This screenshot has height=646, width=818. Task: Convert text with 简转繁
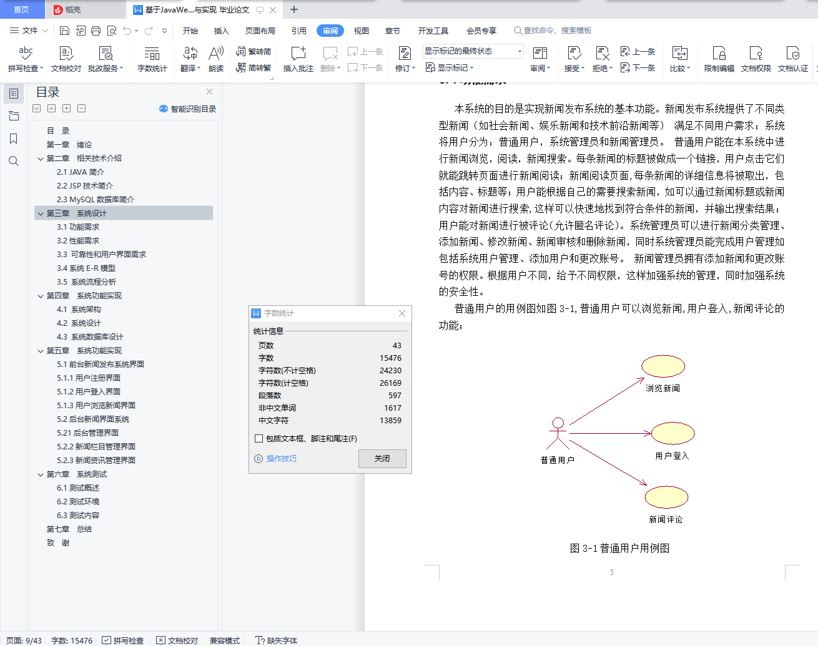254,67
